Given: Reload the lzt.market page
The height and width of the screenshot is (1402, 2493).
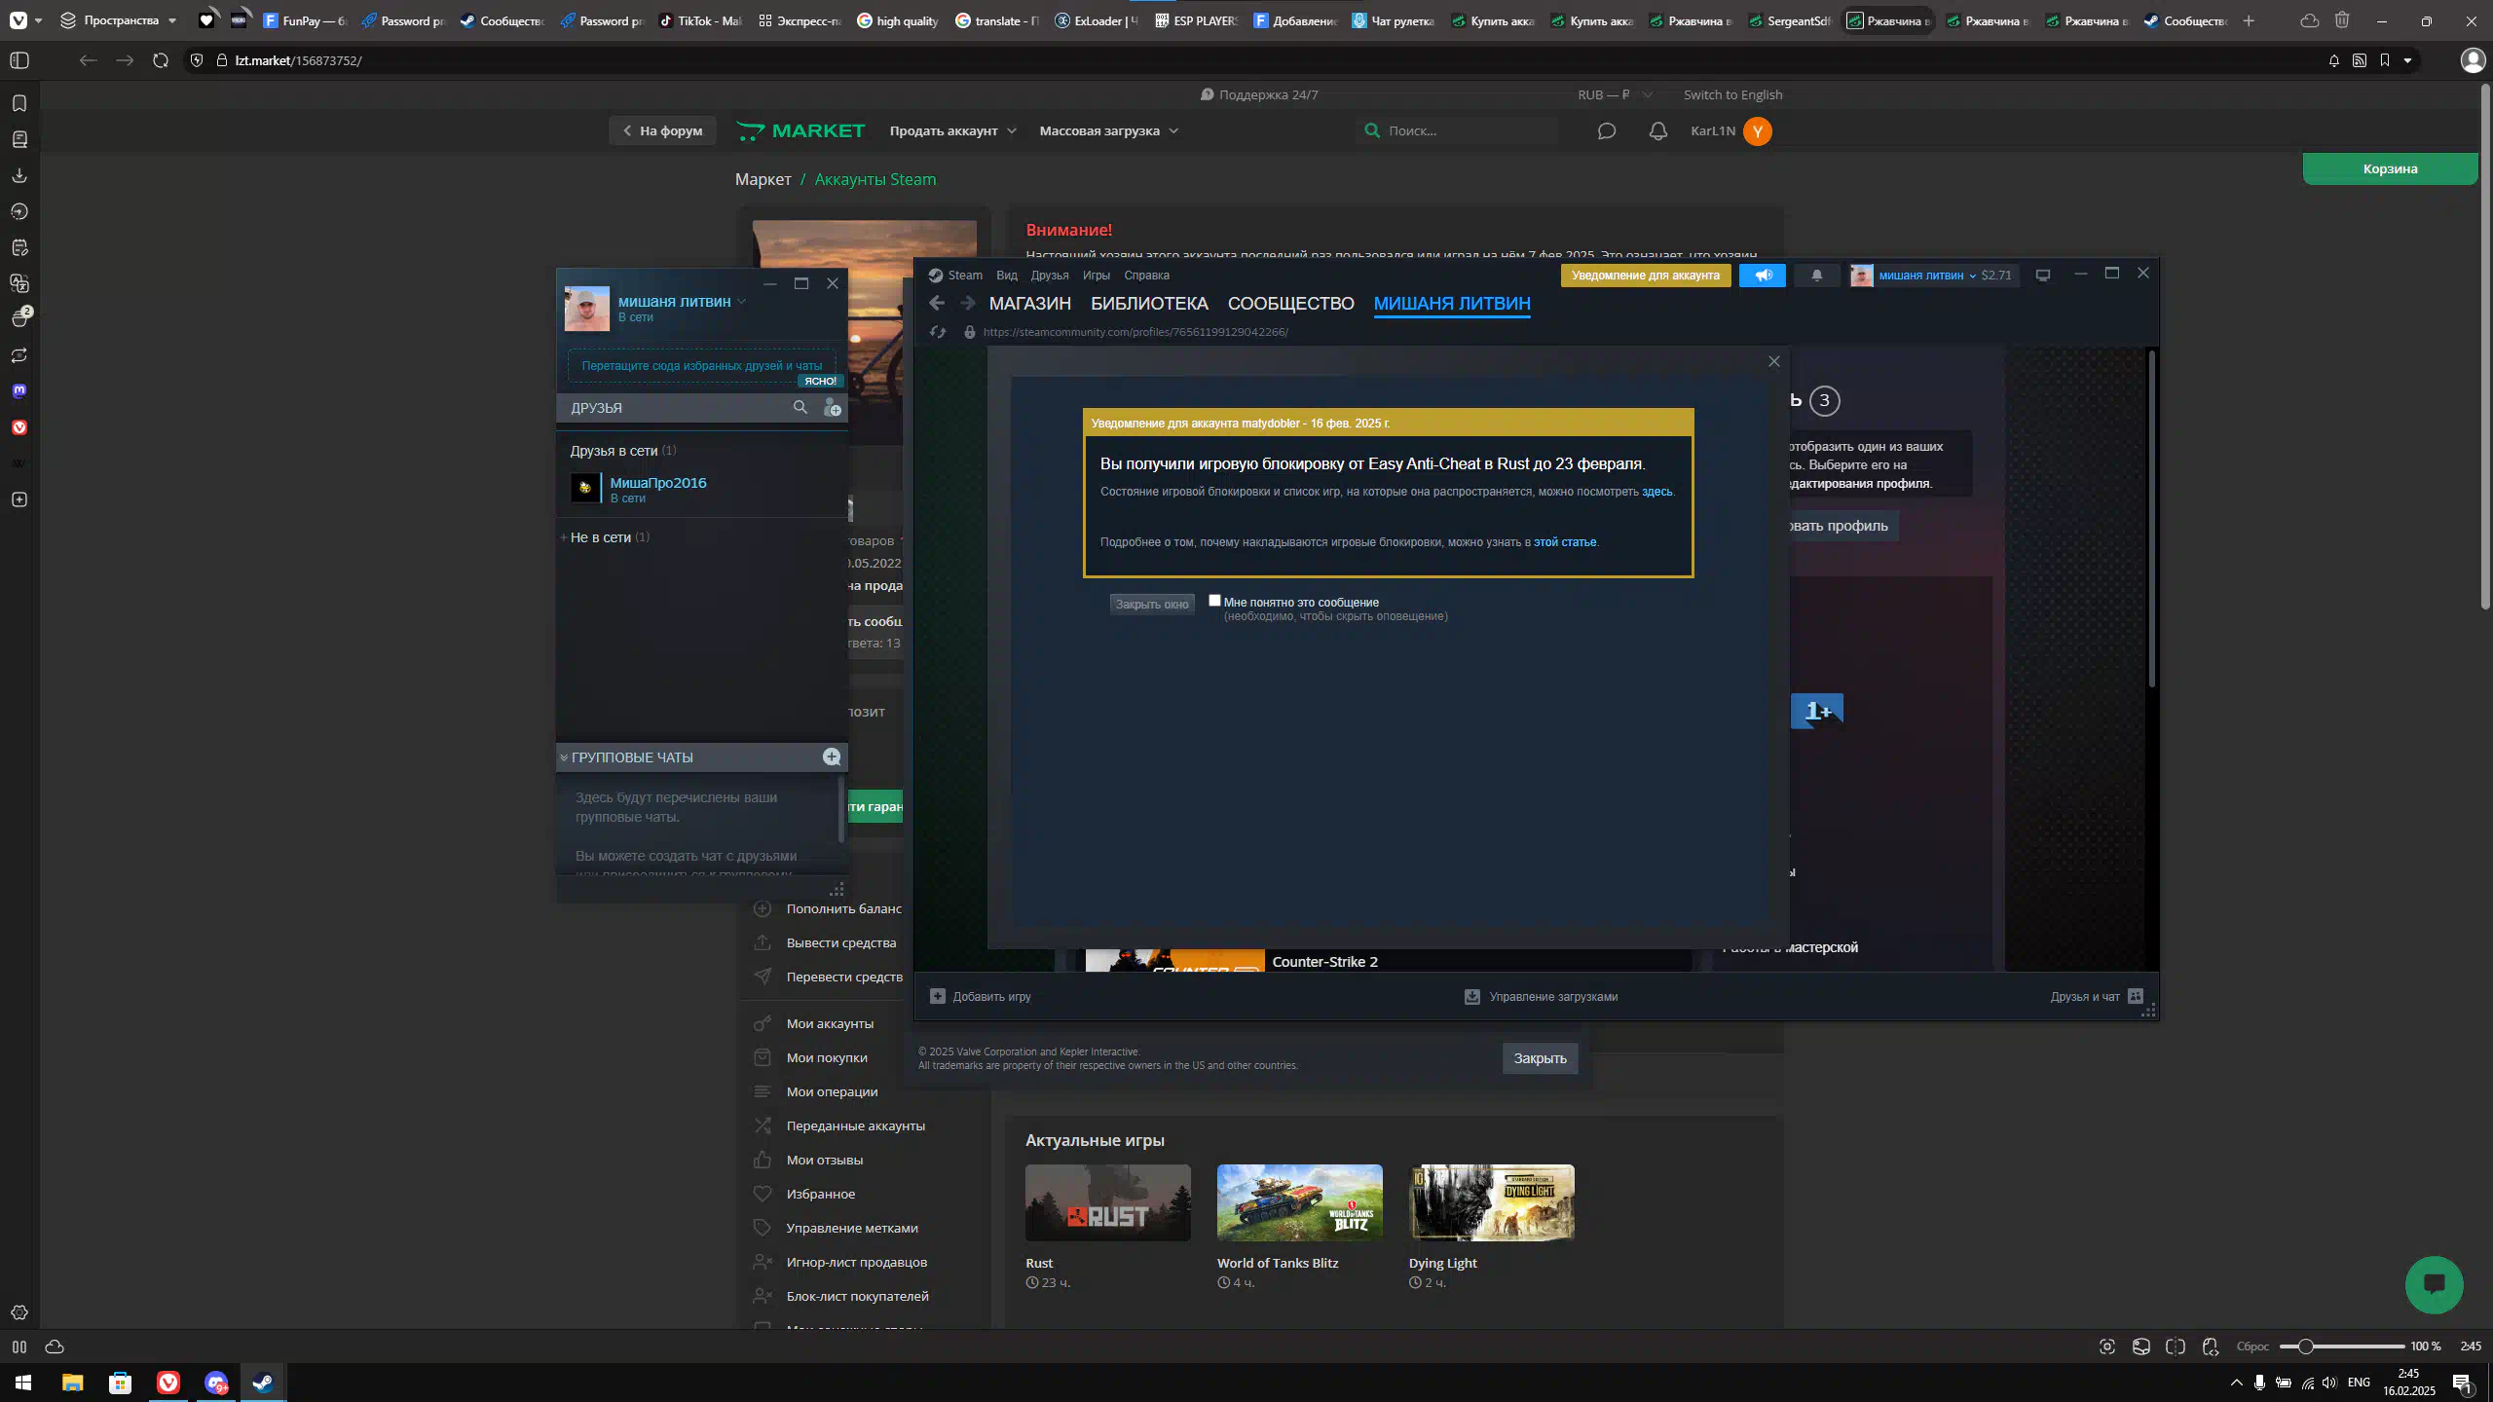Looking at the screenshot, I should (x=161, y=60).
